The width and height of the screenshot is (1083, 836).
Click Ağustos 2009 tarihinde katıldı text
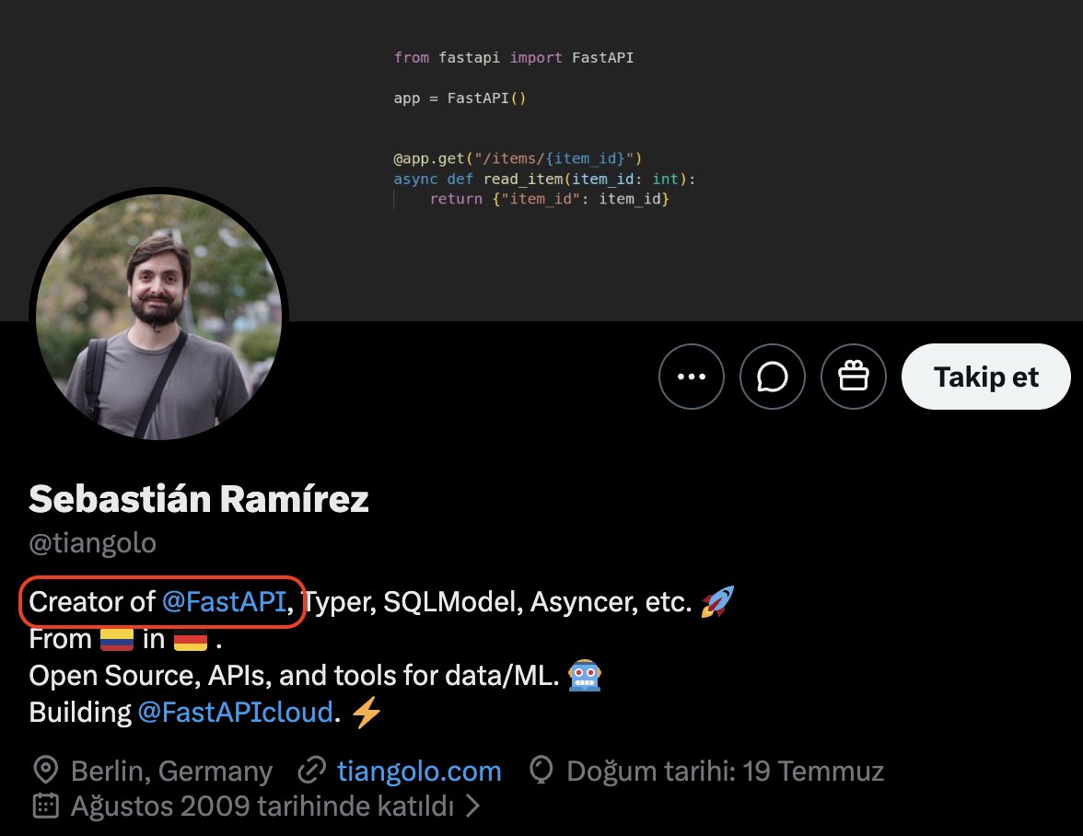(x=262, y=807)
